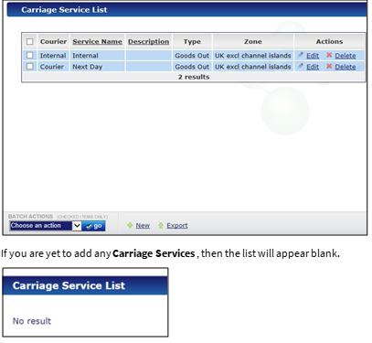Screen dimensions: 372x343
Task: Check the box for the Next Day row
Action: click(30, 66)
